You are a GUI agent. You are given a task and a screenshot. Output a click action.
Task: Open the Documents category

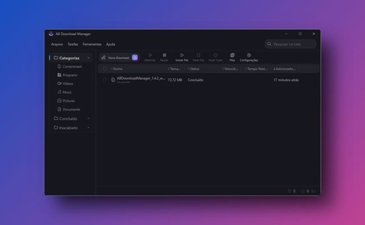71,109
